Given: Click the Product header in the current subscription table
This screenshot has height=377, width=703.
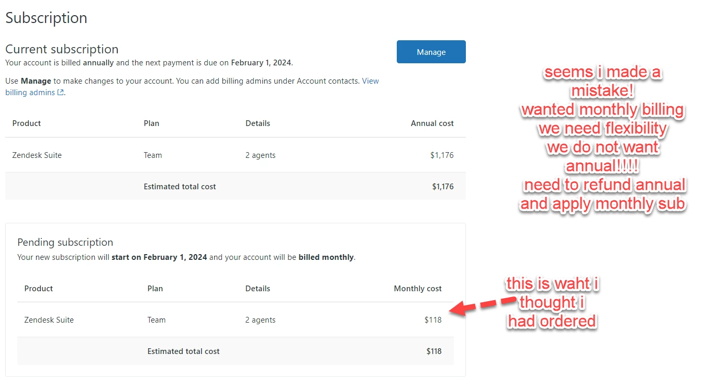Looking at the screenshot, I should click(x=27, y=123).
